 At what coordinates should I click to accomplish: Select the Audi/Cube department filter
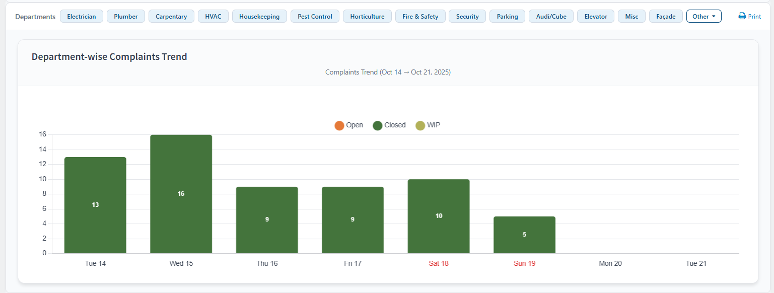coord(551,16)
